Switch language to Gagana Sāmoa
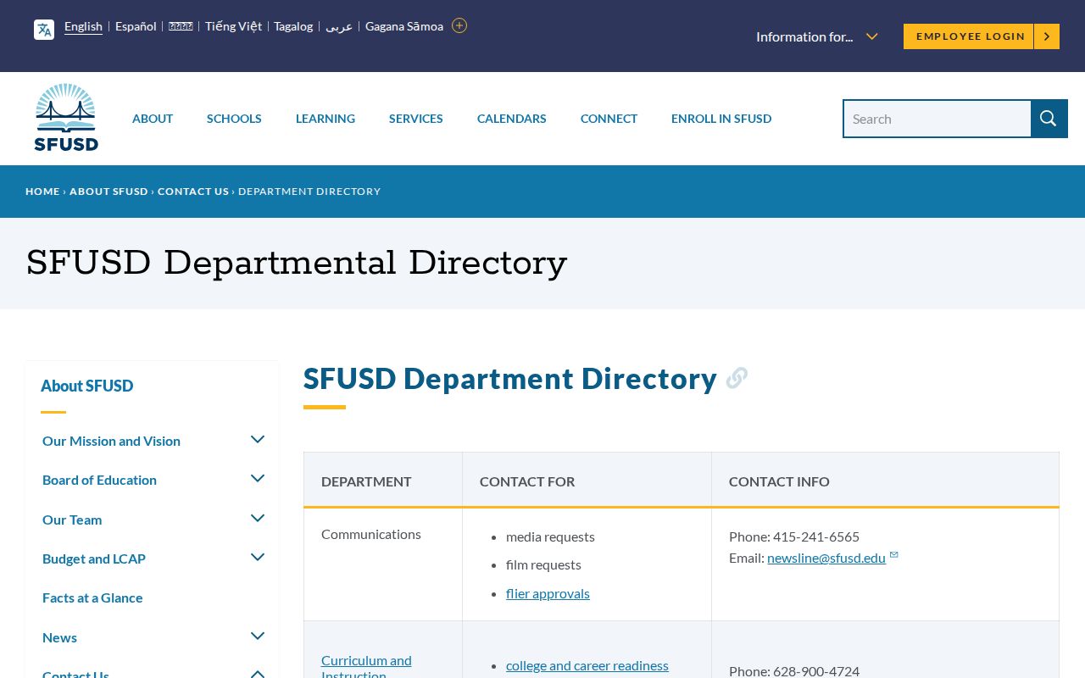Screen dimensions: 1085x678 [x=404, y=26]
